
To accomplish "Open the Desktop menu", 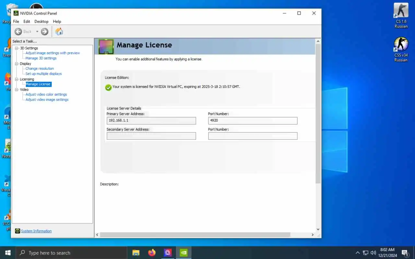I will point(41,21).
